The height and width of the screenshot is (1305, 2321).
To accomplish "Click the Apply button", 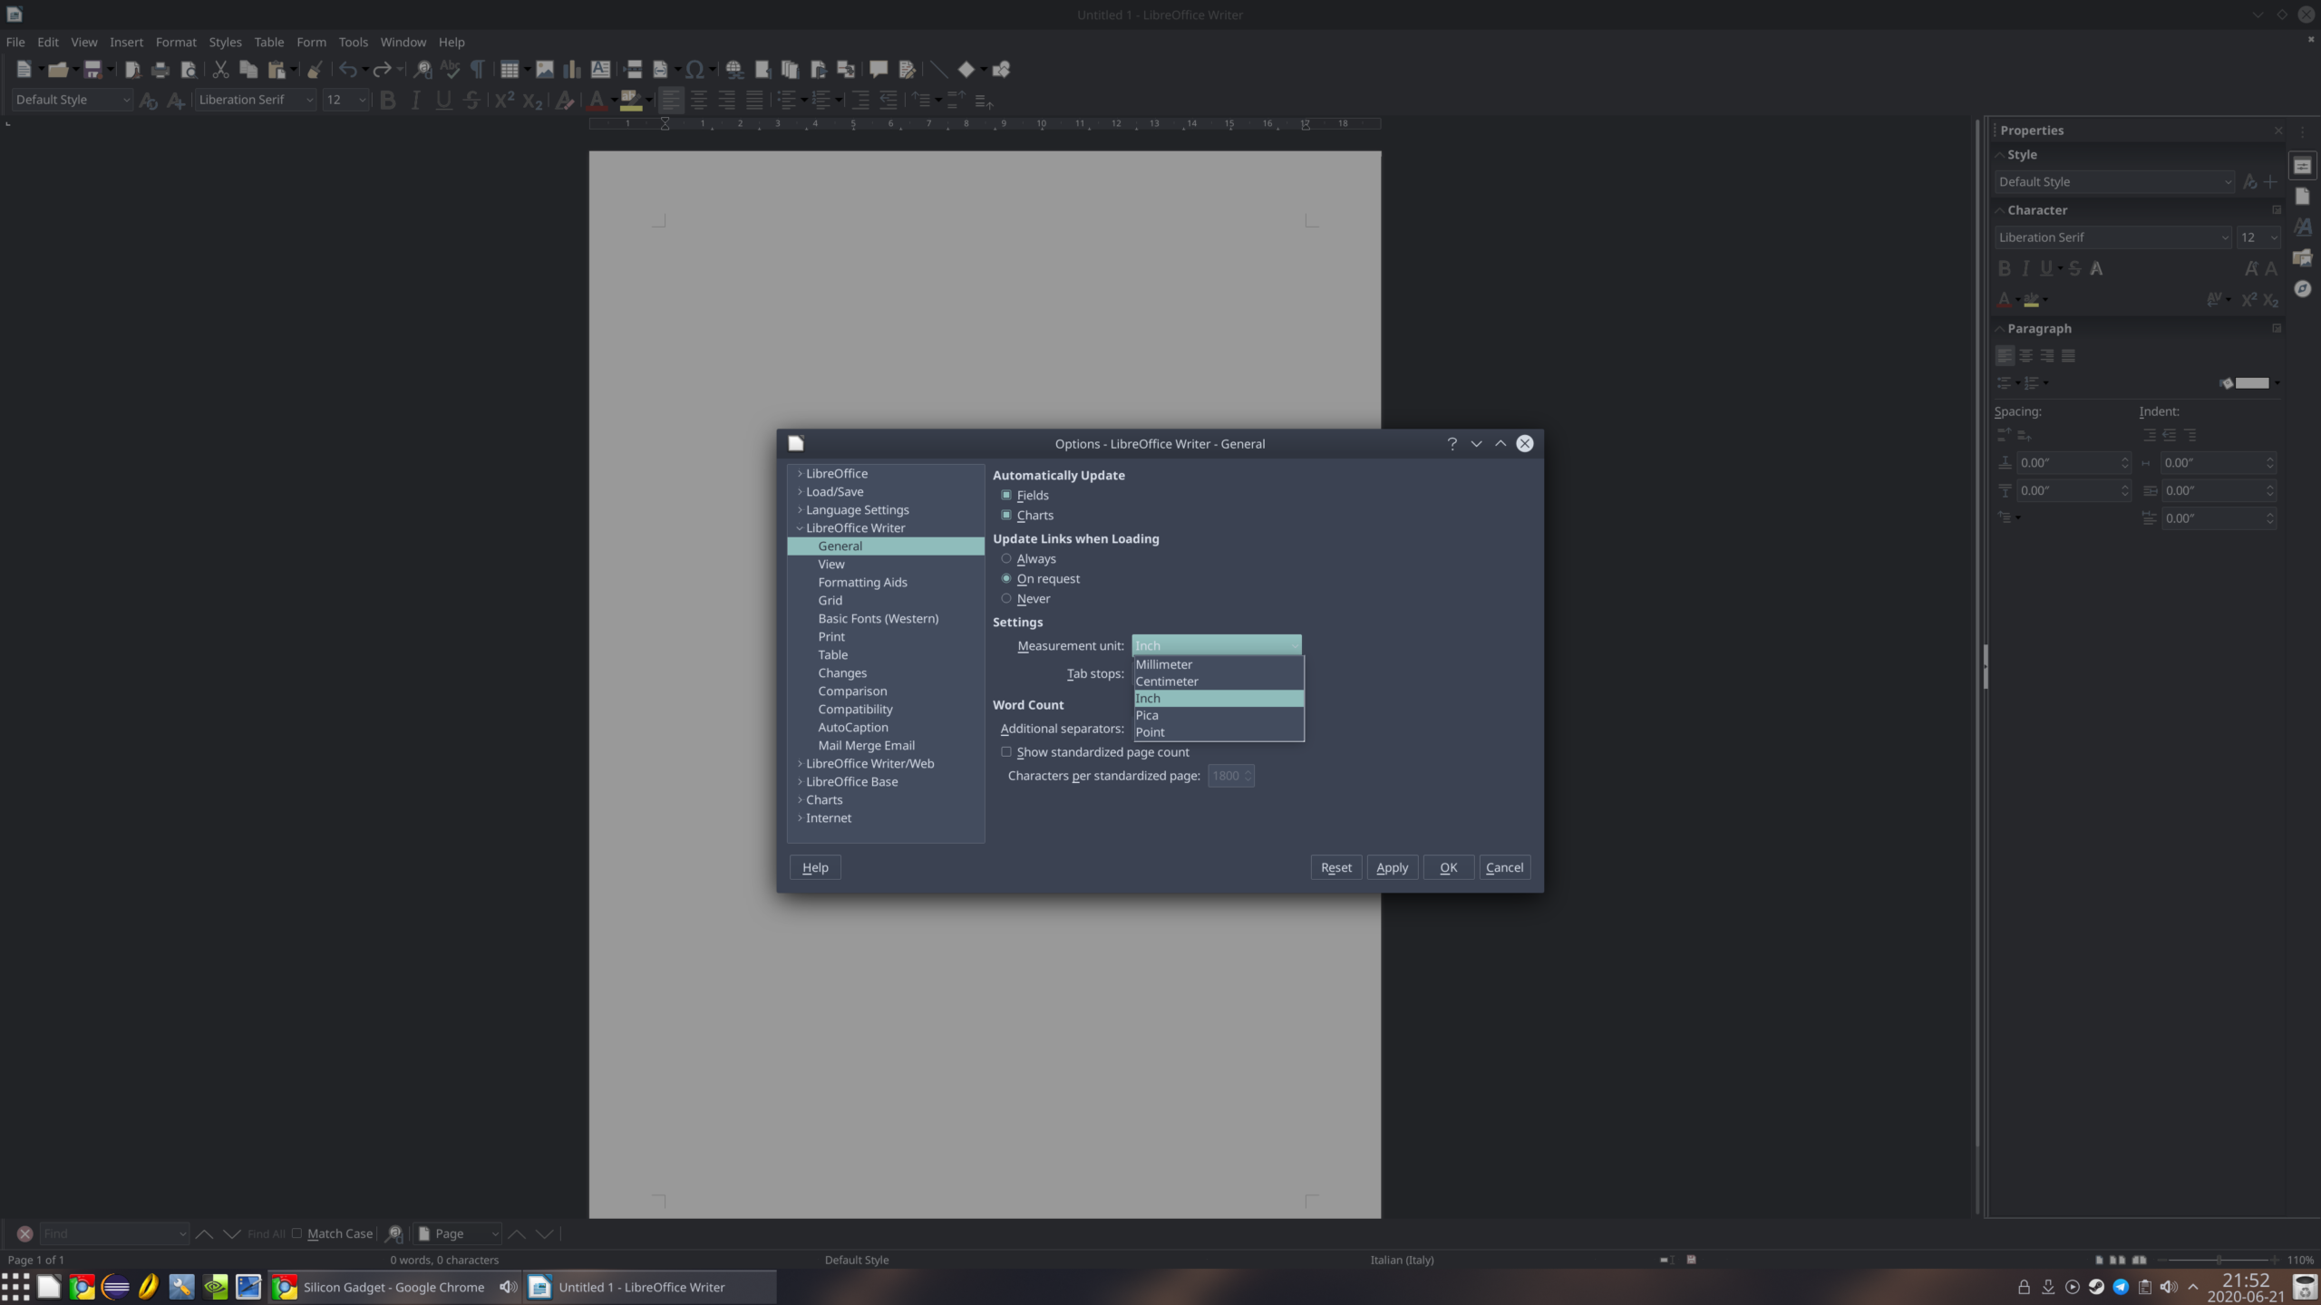I will 1392,867.
